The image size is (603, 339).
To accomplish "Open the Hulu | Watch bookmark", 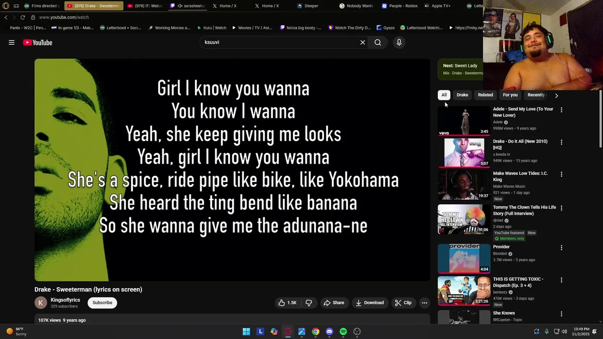I will (212, 28).
